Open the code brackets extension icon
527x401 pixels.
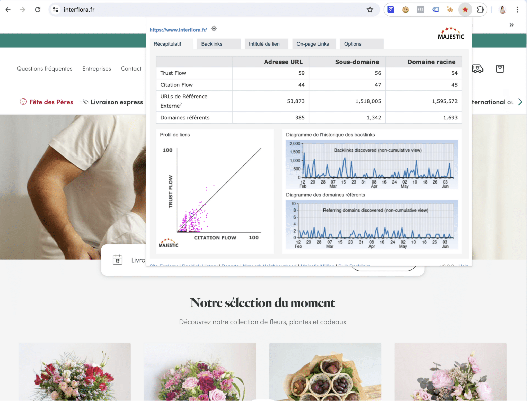click(x=420, y=10)
